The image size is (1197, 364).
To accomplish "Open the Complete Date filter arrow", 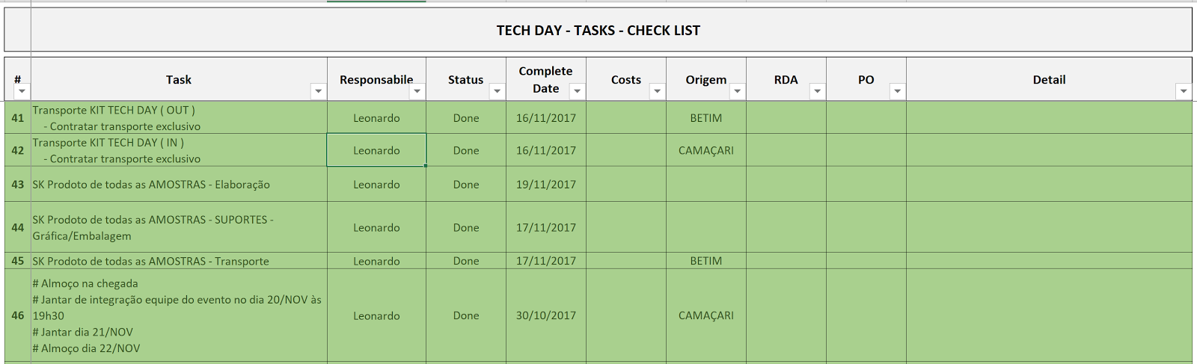I will tap(578, 91).
